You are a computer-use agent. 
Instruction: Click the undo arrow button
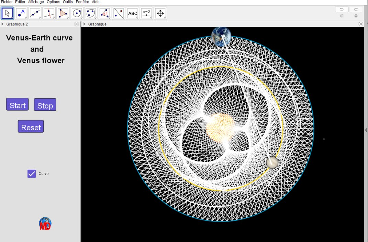pos(342,9)
